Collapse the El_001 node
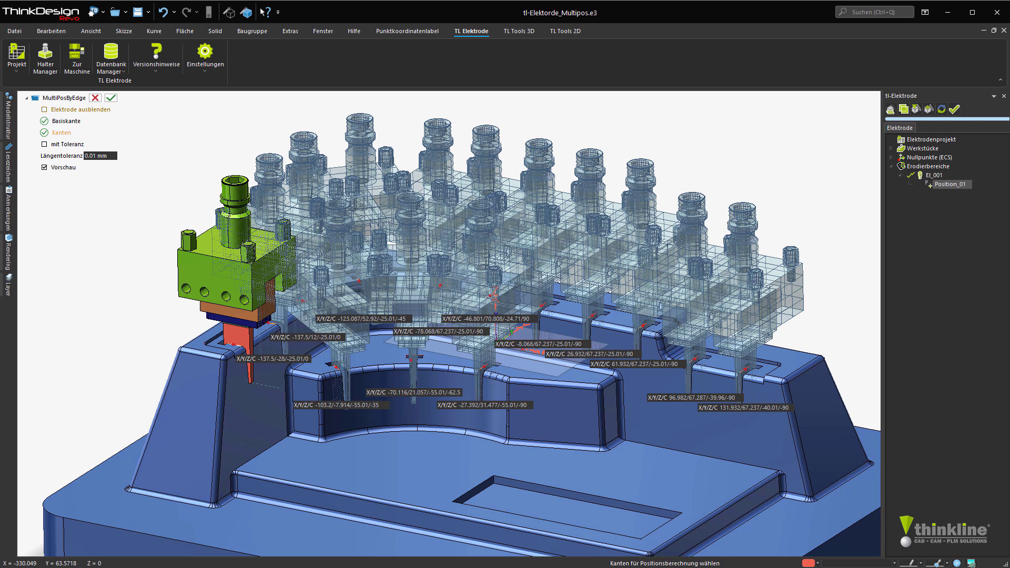Viewport: 1010px width, 568px height. tap(900, 175)
